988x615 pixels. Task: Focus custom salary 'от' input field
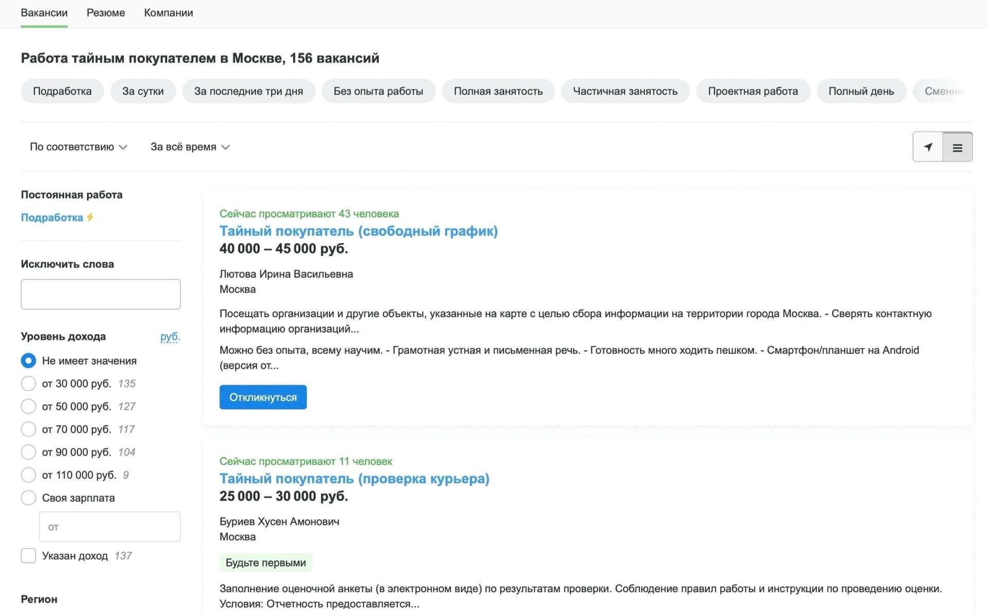coord(110,526)
